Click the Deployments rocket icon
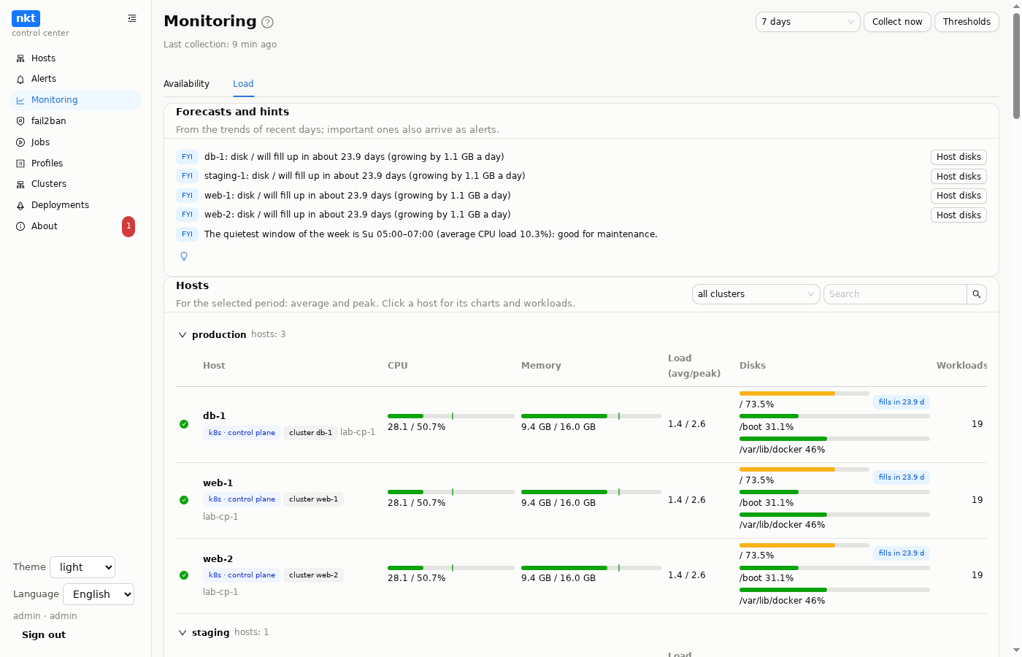1022x657 pixels. coord(20,205)
